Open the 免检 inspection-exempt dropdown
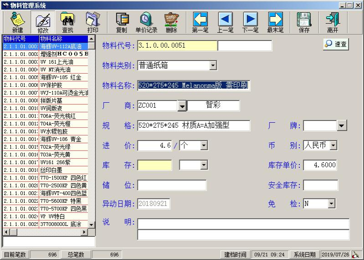 331,204
